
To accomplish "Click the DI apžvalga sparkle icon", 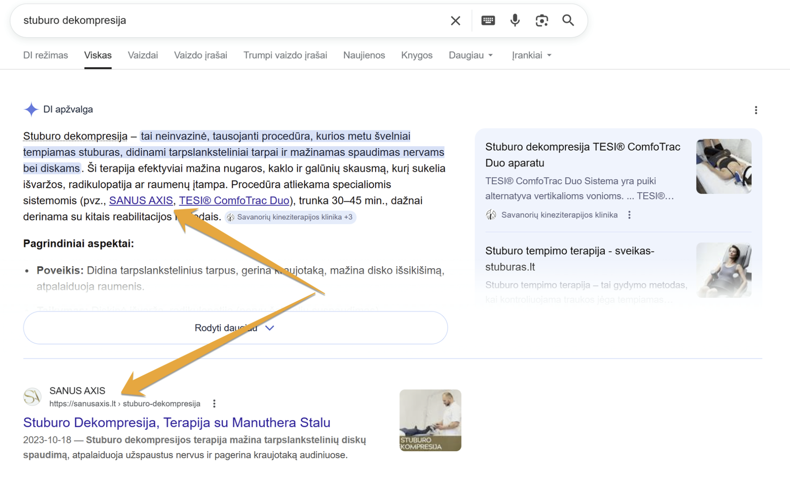I will pyautogui.click(x=31, y=109).
